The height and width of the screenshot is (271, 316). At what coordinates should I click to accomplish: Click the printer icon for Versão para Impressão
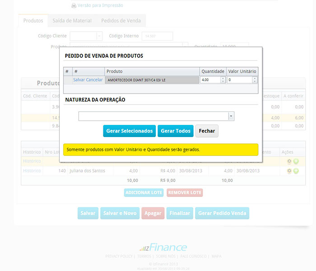coord(74,5)
